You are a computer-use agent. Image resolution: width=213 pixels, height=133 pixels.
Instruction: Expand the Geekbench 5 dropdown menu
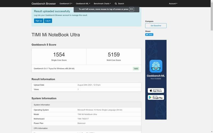(x=66, y=3)
